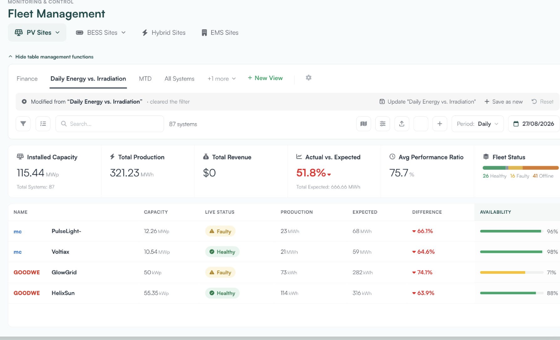This screenshot has height=340, width=560.
Task: Click the check icon on Voltiax status
Action: click(x=212, y=252)
